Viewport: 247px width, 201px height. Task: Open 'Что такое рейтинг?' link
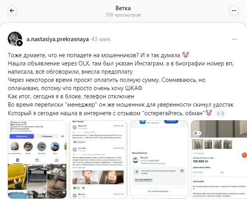[143, 179]
